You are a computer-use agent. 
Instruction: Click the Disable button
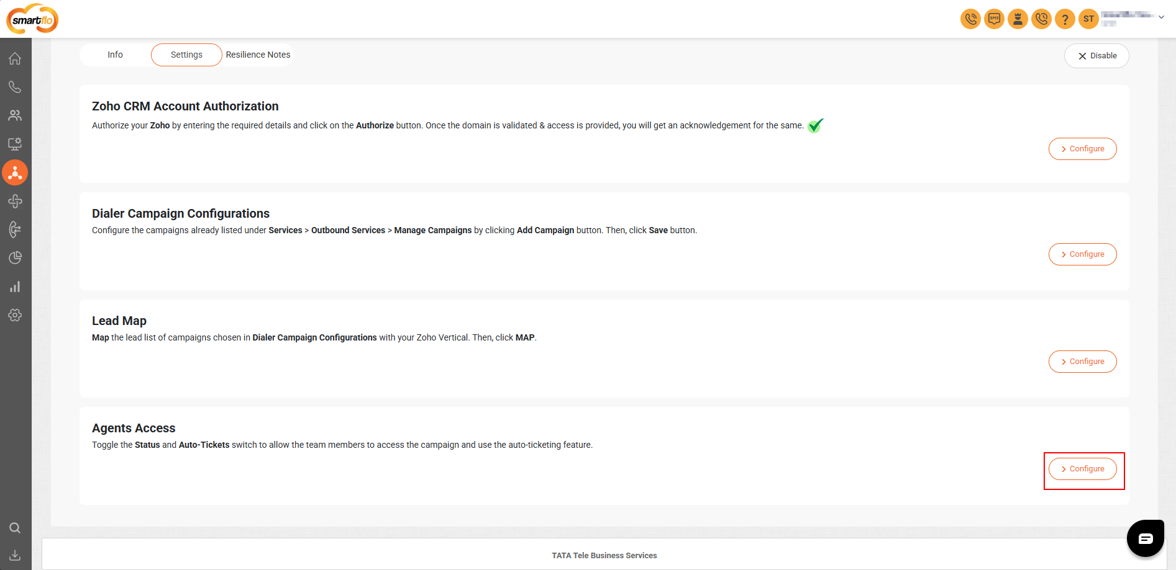tap(1096, 56)
